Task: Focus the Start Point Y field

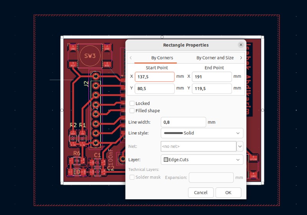Action: click(x=155, y=89)
